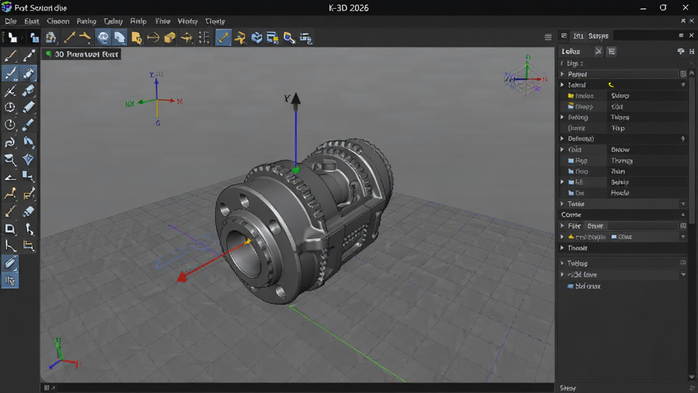Expand the 'Pertied' section triangle

(562, 74)
